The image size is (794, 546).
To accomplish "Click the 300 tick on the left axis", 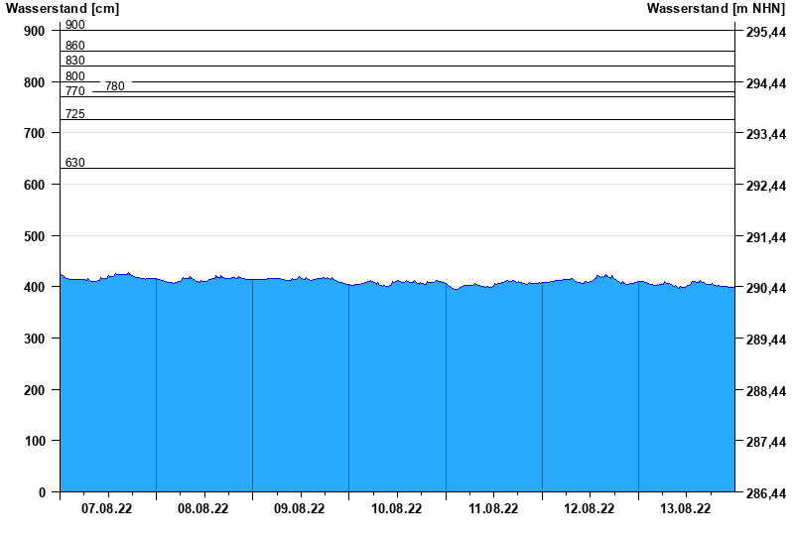I will pos(34,339).
